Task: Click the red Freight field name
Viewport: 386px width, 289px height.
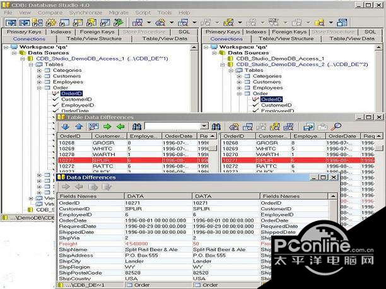Action: 68,244
